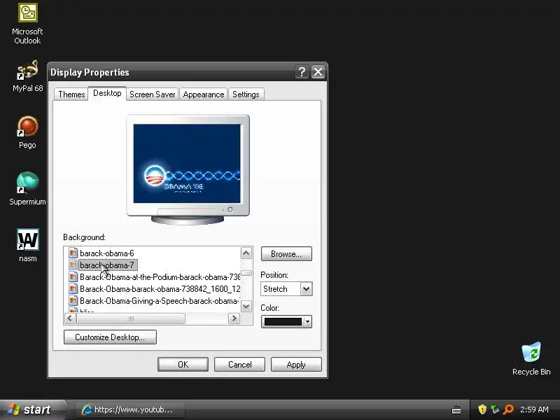Image resolution: width=560 pixels, height=420 pixels.
Task: Select the Recycle Bin icon
Action: tap(531, 358)
